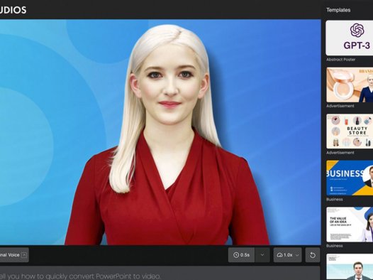This screenshot has height=280, width=373.
Task: Click the Abstract Poster label
Action: tap(340, 60)
